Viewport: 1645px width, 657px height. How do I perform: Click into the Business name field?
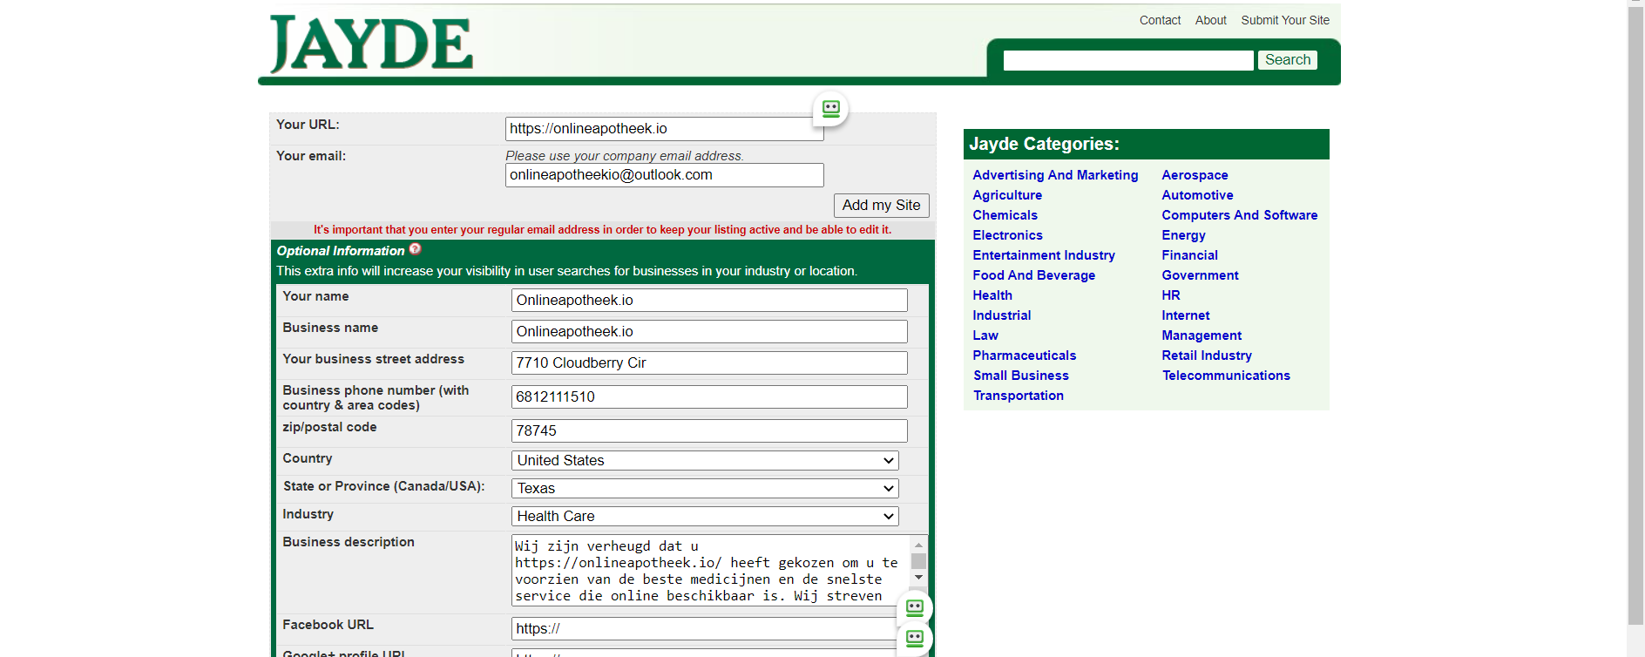[x=709, y=332]
